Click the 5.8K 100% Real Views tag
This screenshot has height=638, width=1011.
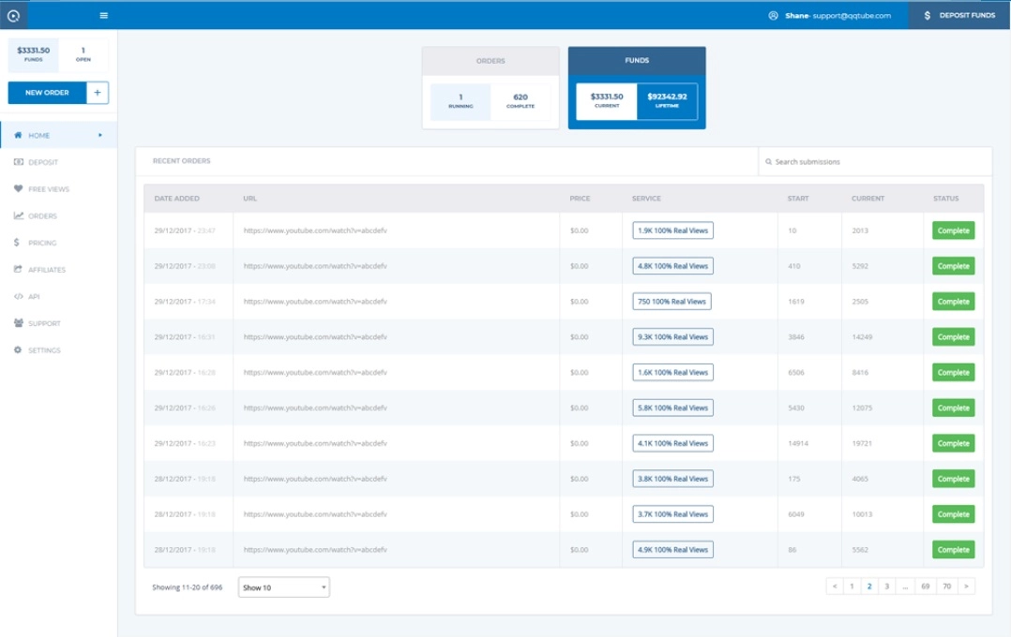672,408
